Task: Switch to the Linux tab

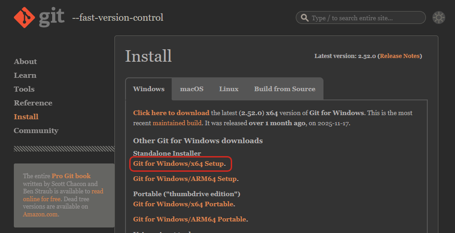Action: click(229, 89)
